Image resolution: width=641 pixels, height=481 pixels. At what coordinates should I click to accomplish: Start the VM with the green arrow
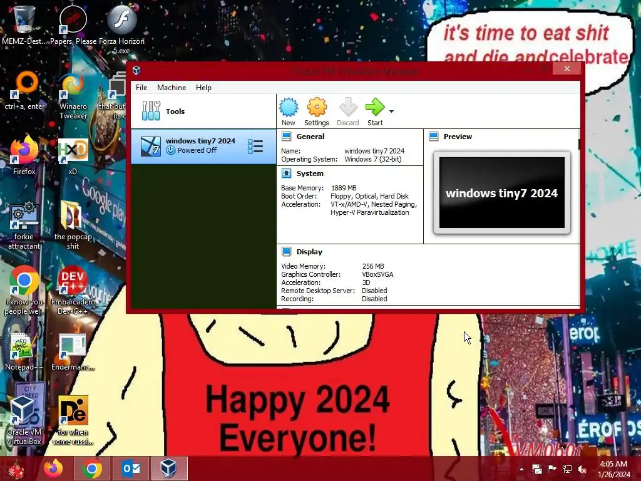point(375,111)
